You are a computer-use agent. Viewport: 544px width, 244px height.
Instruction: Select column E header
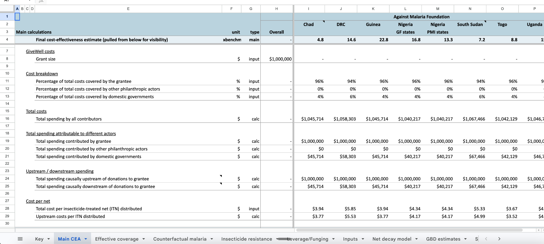[128, 9]
